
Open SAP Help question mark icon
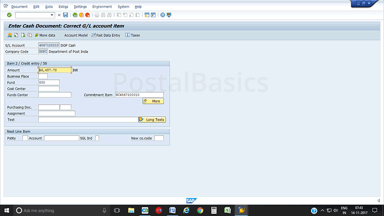click(x=163, y=15)
